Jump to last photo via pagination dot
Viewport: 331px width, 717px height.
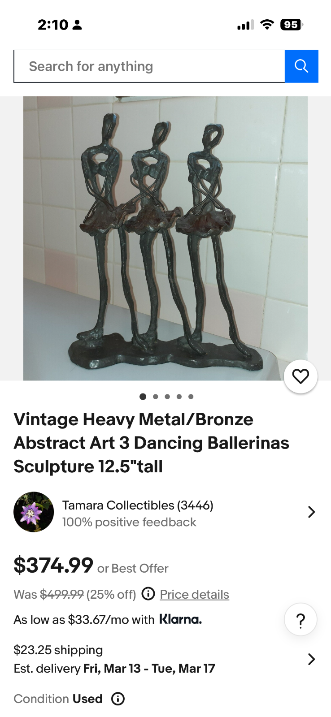[191, 397]
